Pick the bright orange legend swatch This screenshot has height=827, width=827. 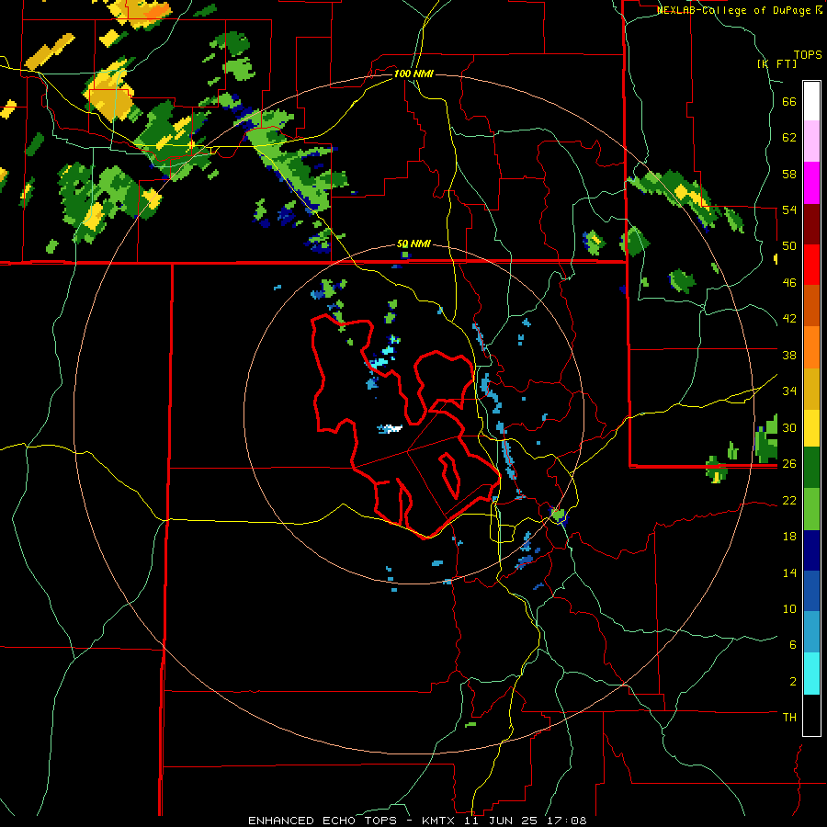coord(811,347)
